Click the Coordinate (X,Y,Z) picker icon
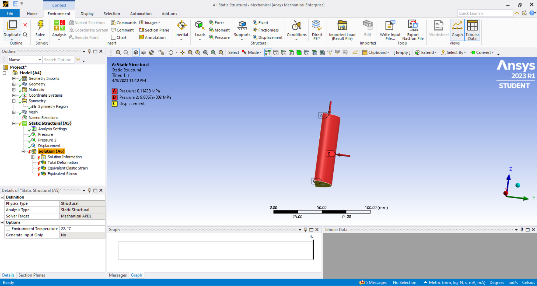The height and width of the screenshot is (286, 537). 330,52
